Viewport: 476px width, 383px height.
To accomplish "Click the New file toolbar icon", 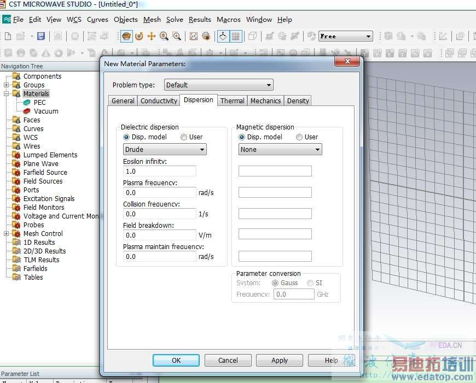I will click(8, 36).
